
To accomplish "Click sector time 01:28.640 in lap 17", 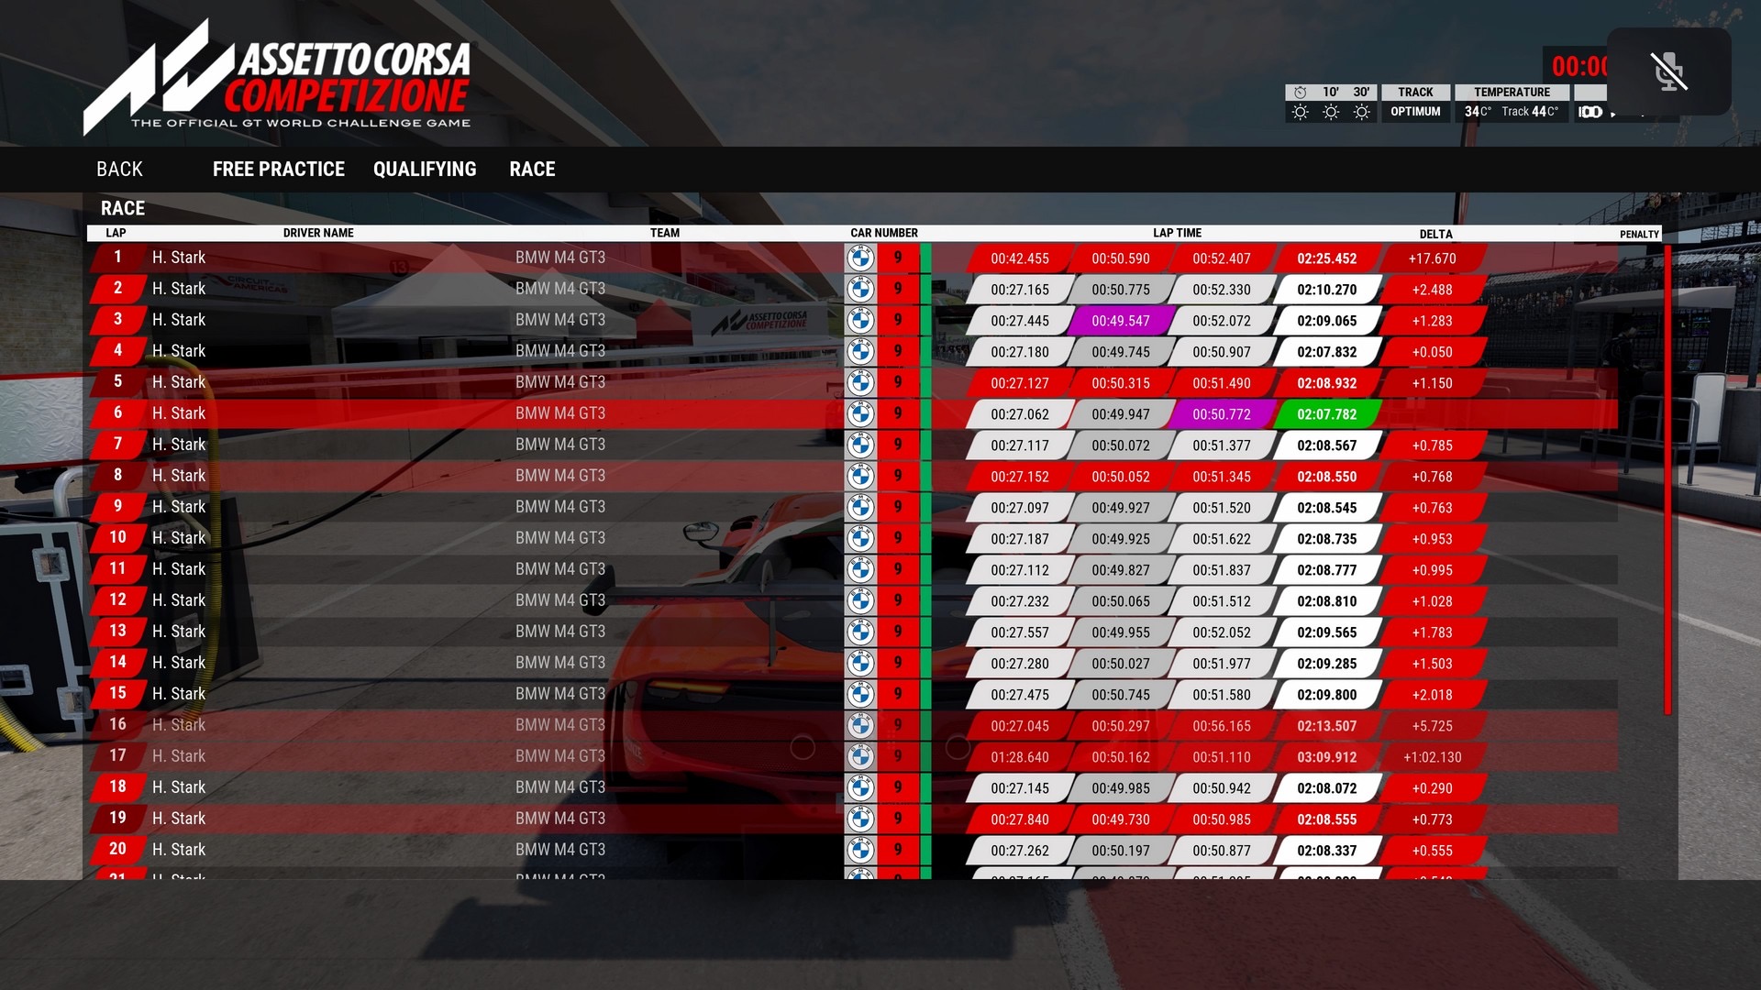I will [x=1019, y=757].
